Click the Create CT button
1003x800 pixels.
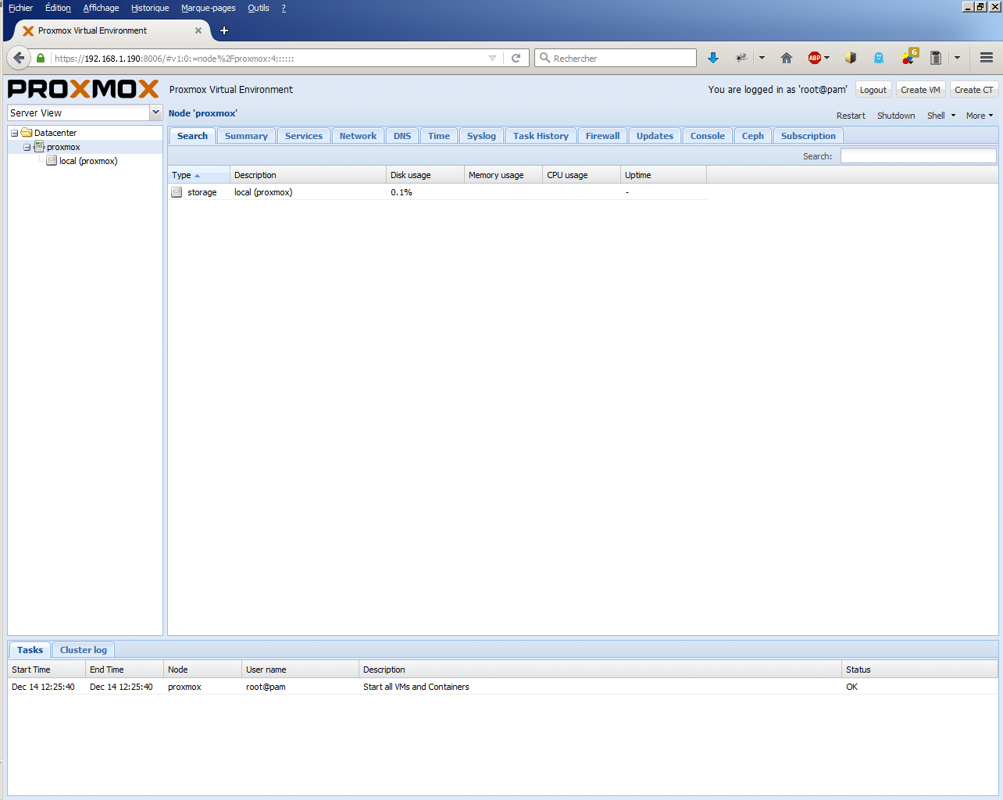974,90
